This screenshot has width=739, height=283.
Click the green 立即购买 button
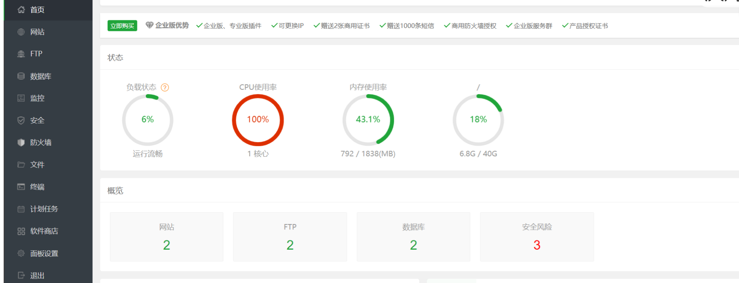(x=122, y=26)
